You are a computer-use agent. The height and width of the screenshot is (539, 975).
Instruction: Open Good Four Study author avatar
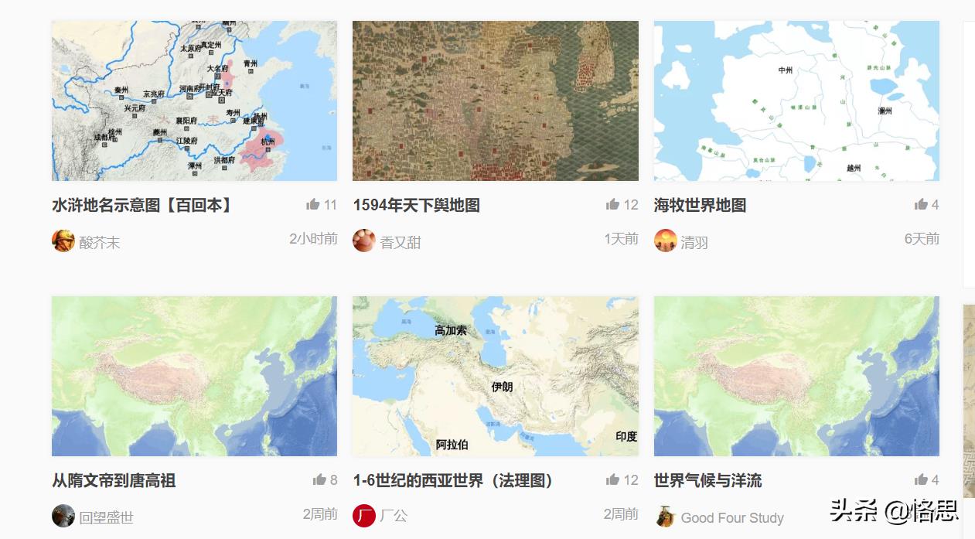666,516
